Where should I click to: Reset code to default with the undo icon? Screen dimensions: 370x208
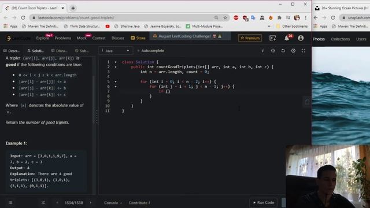click(283, 51)
